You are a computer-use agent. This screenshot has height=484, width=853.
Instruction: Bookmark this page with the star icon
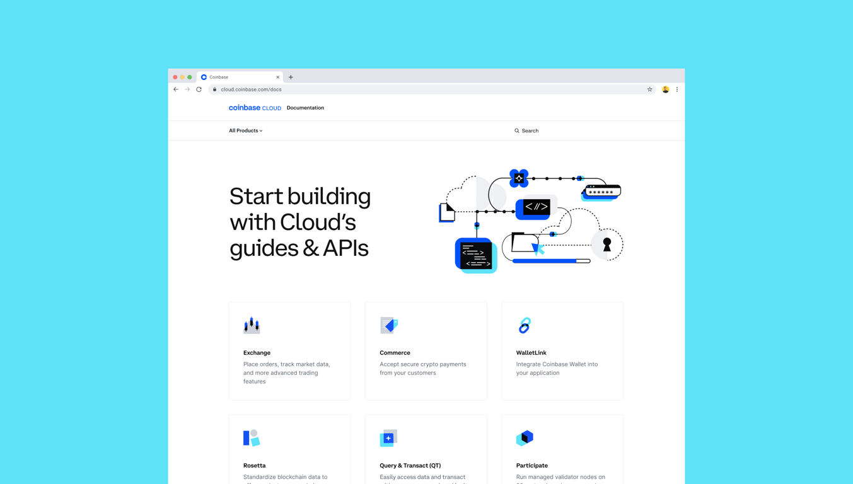click(x=650, y=89)
